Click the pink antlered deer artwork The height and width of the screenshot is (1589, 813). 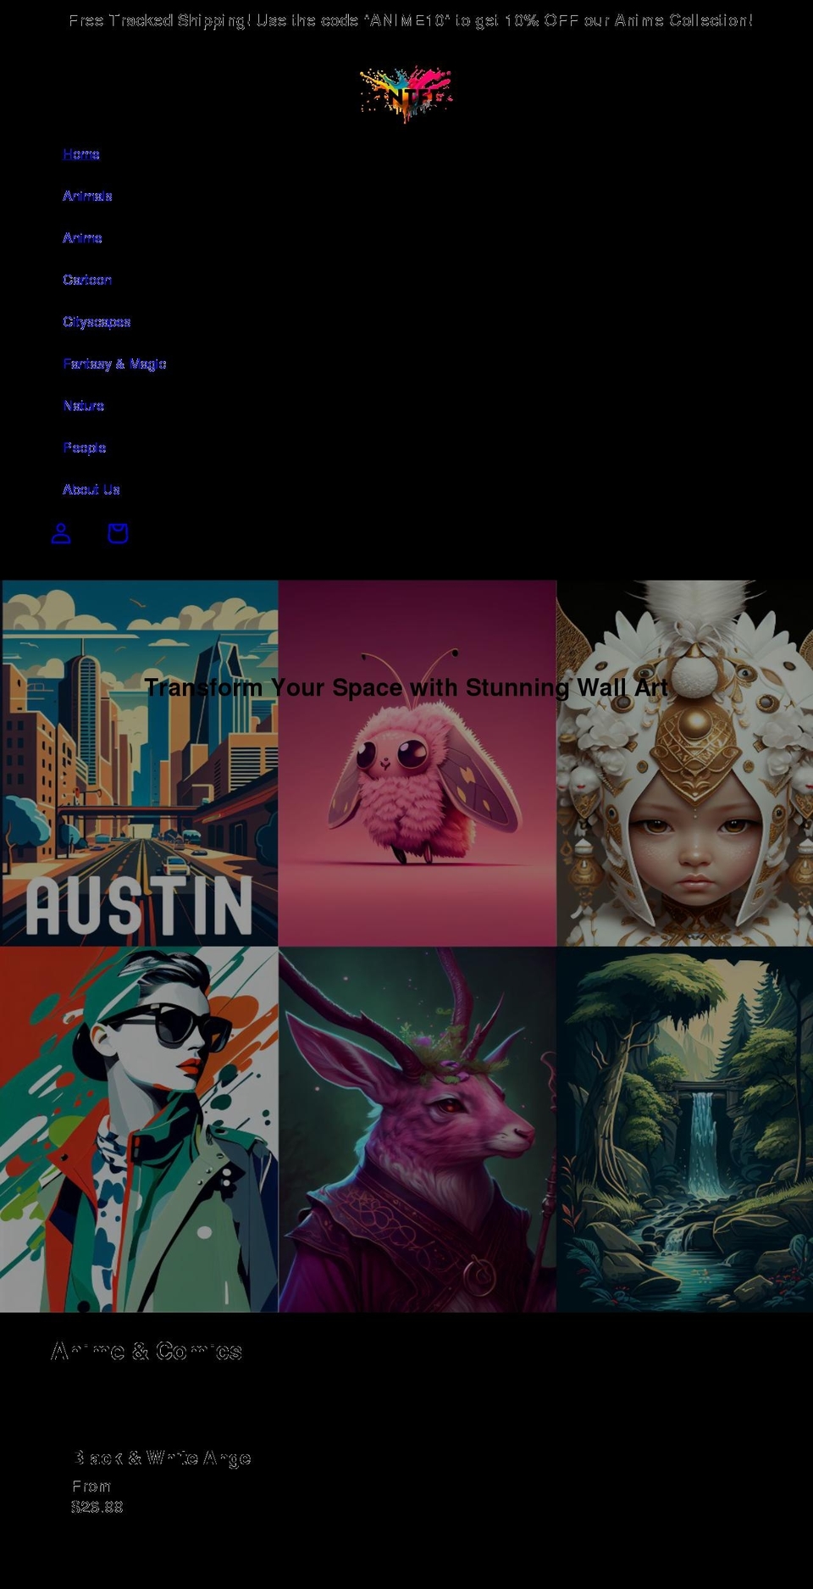(418, 1130)
